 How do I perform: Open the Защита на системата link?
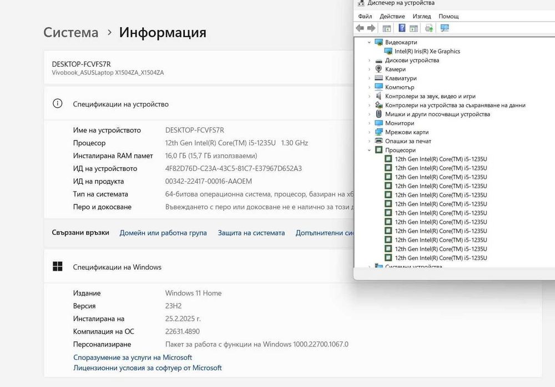coord(251,233)
